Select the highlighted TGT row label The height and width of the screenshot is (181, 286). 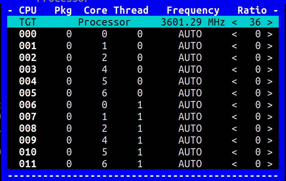coord(28,22)
